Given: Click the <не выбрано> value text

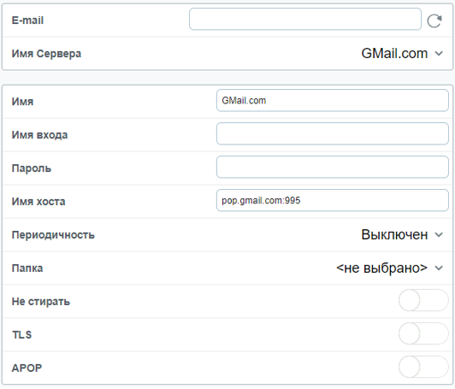Looking at the screenshot, I should [x=381, y=268].
